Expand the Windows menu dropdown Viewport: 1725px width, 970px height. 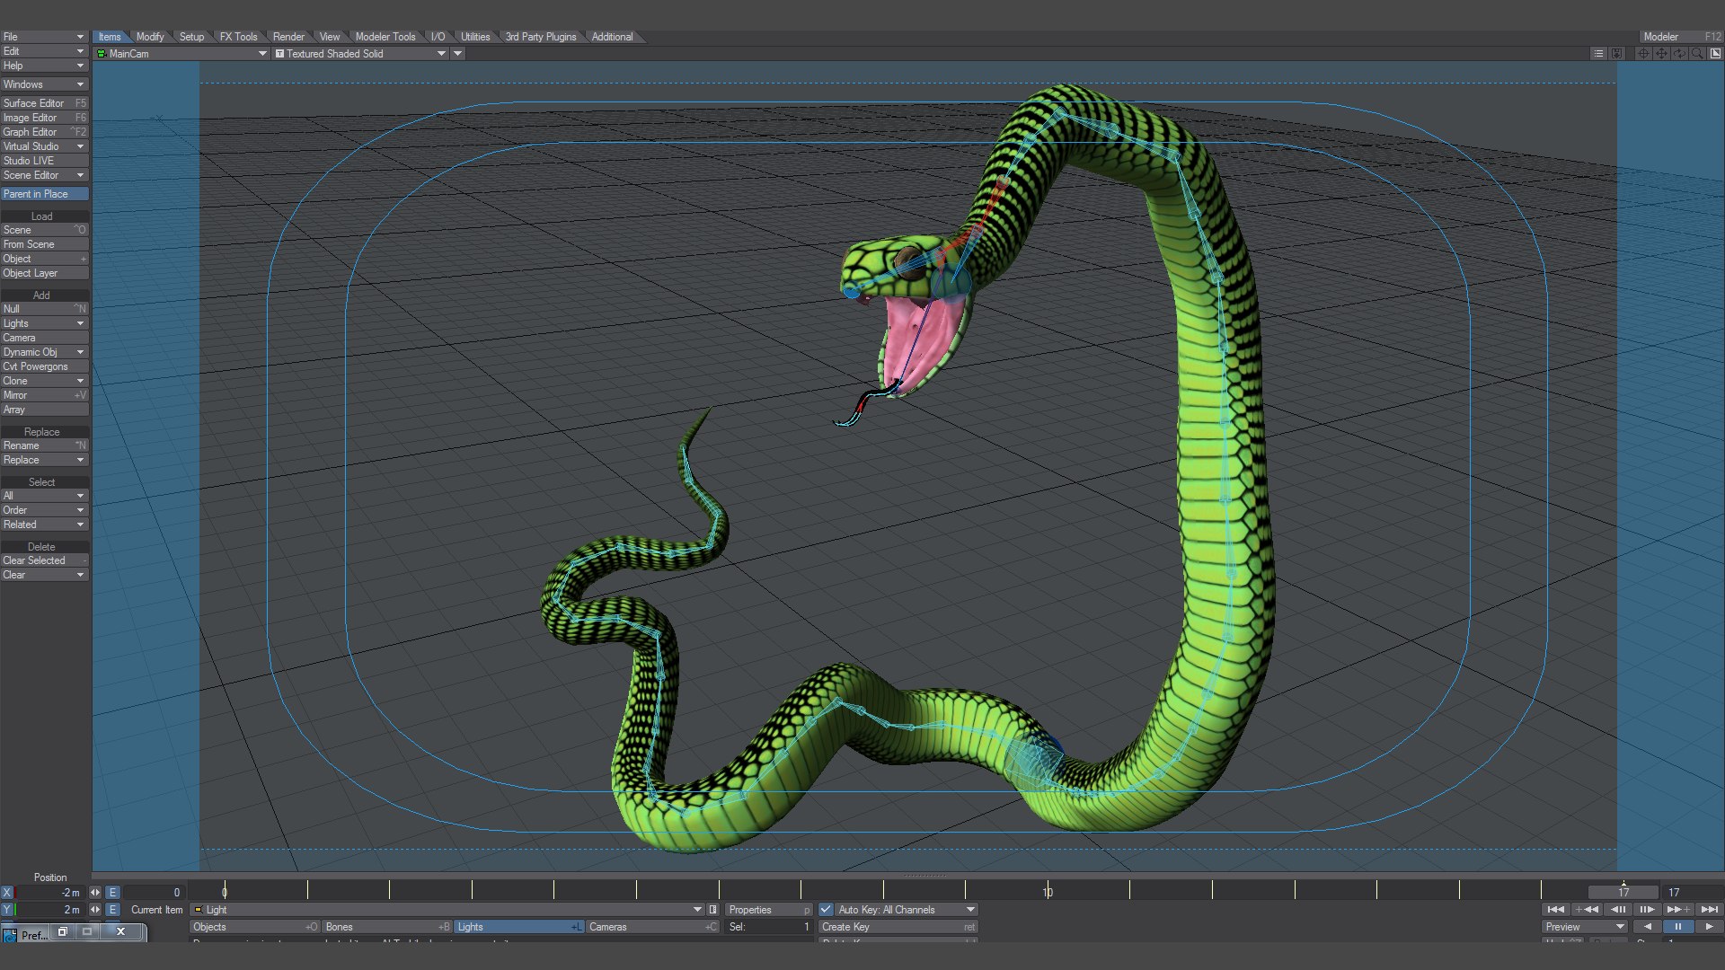tap(44, 84)
